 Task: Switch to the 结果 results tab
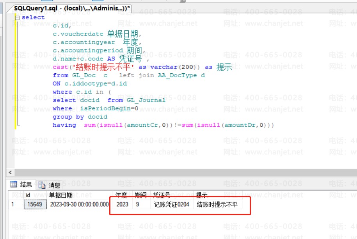click(x=21, y=184)
